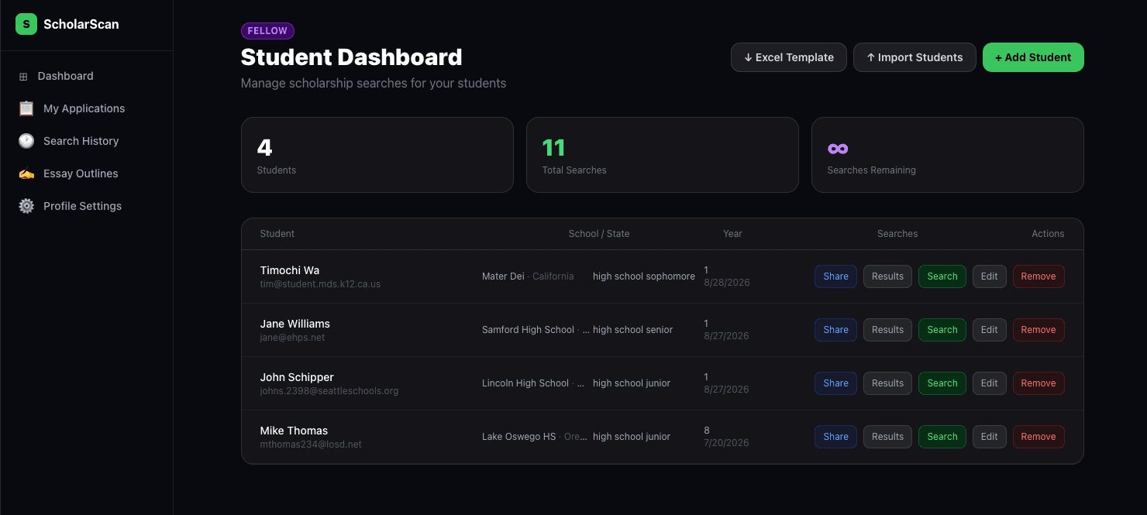Click the Search History clock icon

(x=26, y=141)
